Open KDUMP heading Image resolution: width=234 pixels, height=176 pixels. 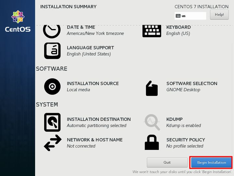pyautogui.click(x=175, y=119)
